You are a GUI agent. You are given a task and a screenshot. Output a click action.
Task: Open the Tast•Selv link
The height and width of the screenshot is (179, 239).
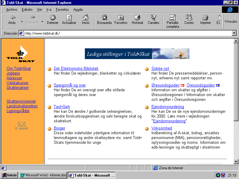tap(62, 107)
